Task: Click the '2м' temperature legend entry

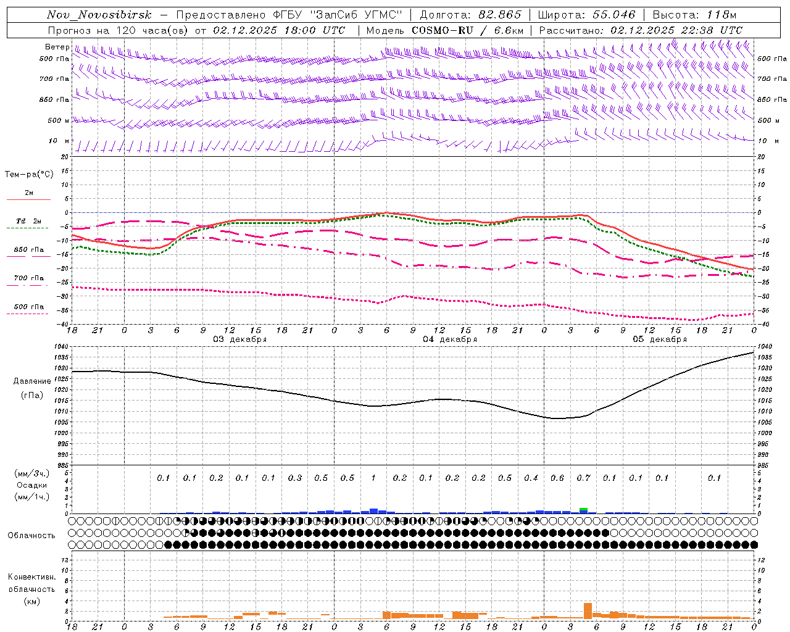Action: pos(29,193)
